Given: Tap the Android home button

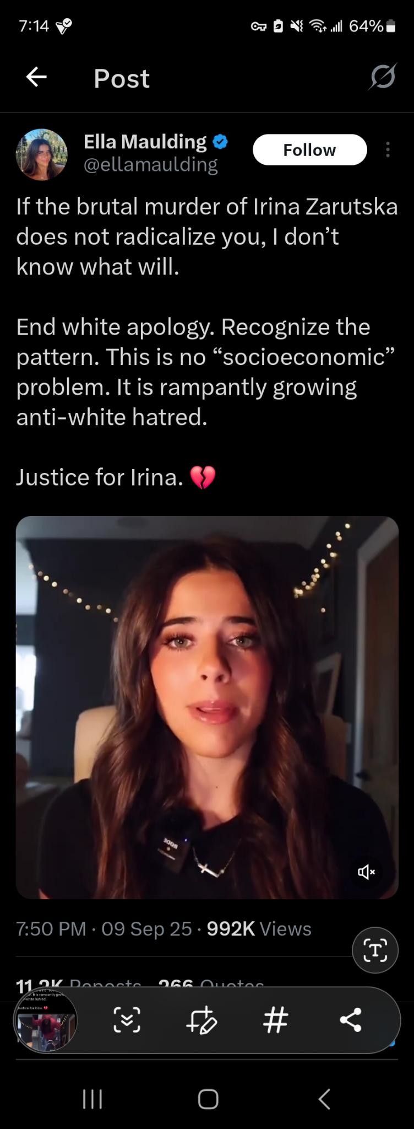Looking at the screenshot, I should point(208,1099).
